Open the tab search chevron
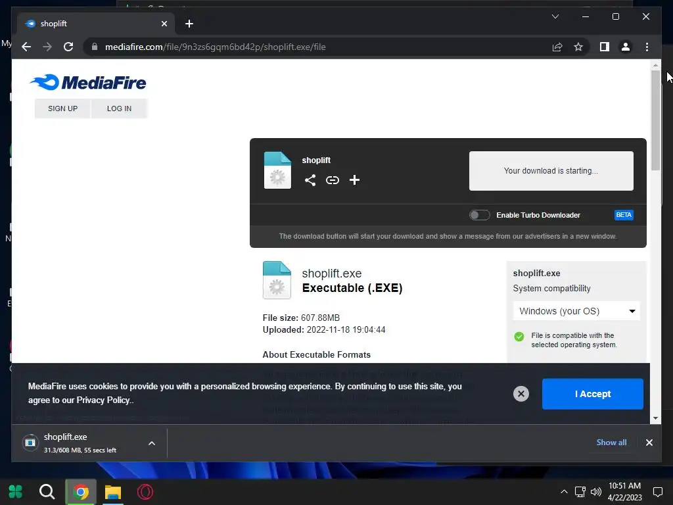Screen dimensions: 673x505 point(555,16)
